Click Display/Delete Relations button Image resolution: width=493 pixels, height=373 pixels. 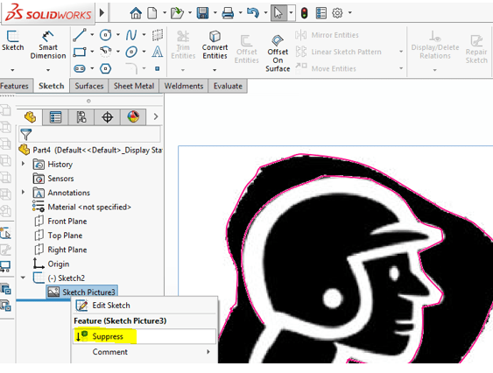435,45
